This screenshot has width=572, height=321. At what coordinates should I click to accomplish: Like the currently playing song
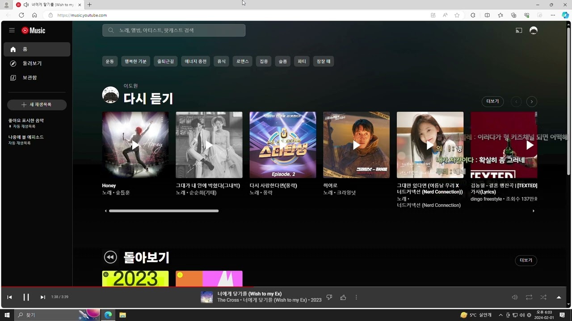coord(343,297)
